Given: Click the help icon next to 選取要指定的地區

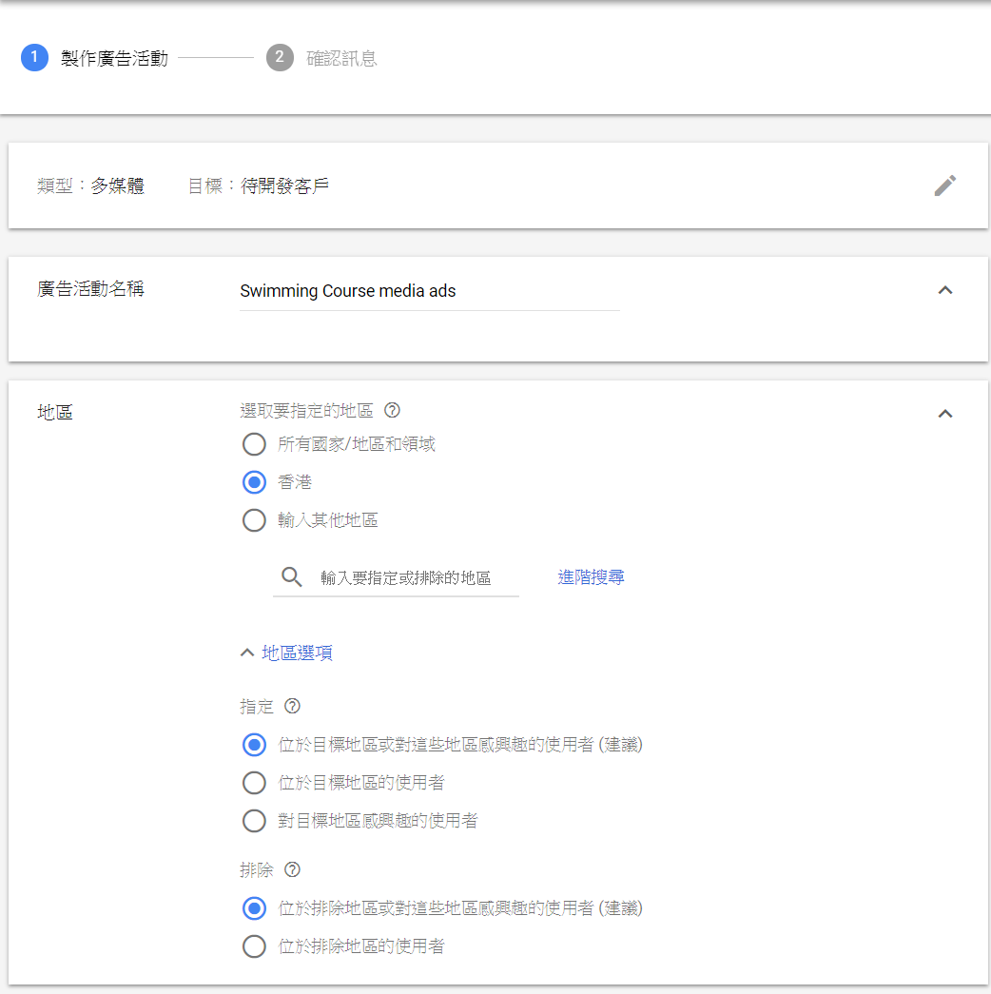Looking at the screenshot, I should pyautogui.click(x=392, y=411).
